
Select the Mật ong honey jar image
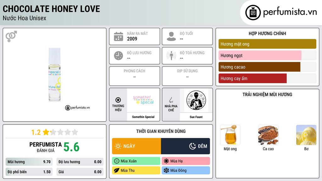pos(230,135)
